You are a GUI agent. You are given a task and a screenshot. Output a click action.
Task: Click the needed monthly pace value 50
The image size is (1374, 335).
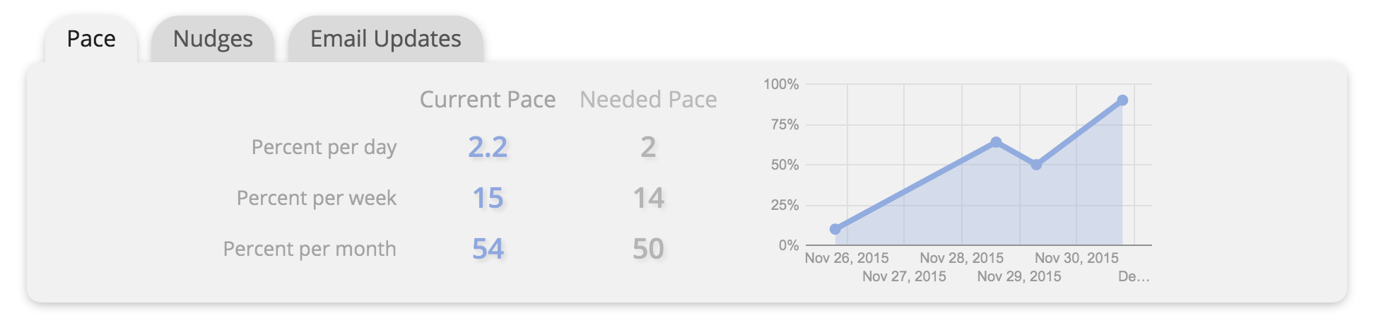pyautogui.click(x=648, y=249)
